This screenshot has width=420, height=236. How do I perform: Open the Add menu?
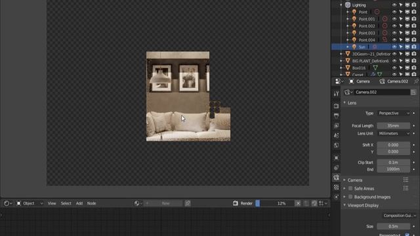79,203
